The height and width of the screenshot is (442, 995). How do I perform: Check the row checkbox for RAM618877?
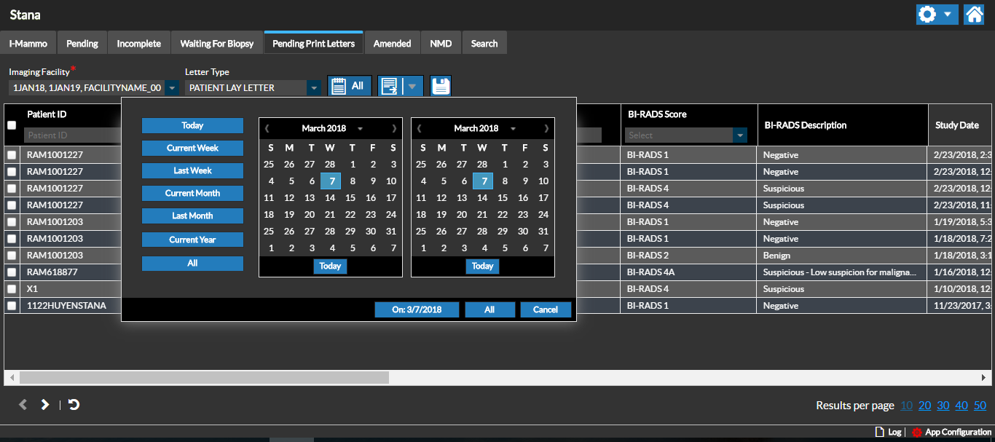pyautogui.click(x=12, y=272)
